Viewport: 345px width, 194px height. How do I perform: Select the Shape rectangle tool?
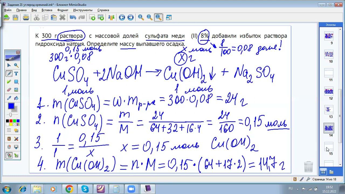pos(16,82)
